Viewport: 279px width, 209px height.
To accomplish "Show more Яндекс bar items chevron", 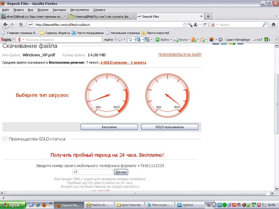I will point(276,39).
